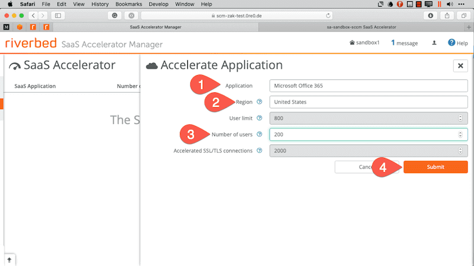This screenshot has height=266, width=474.
Task: Open the Region dropdown showing United States
Action: tap(368, 102)
